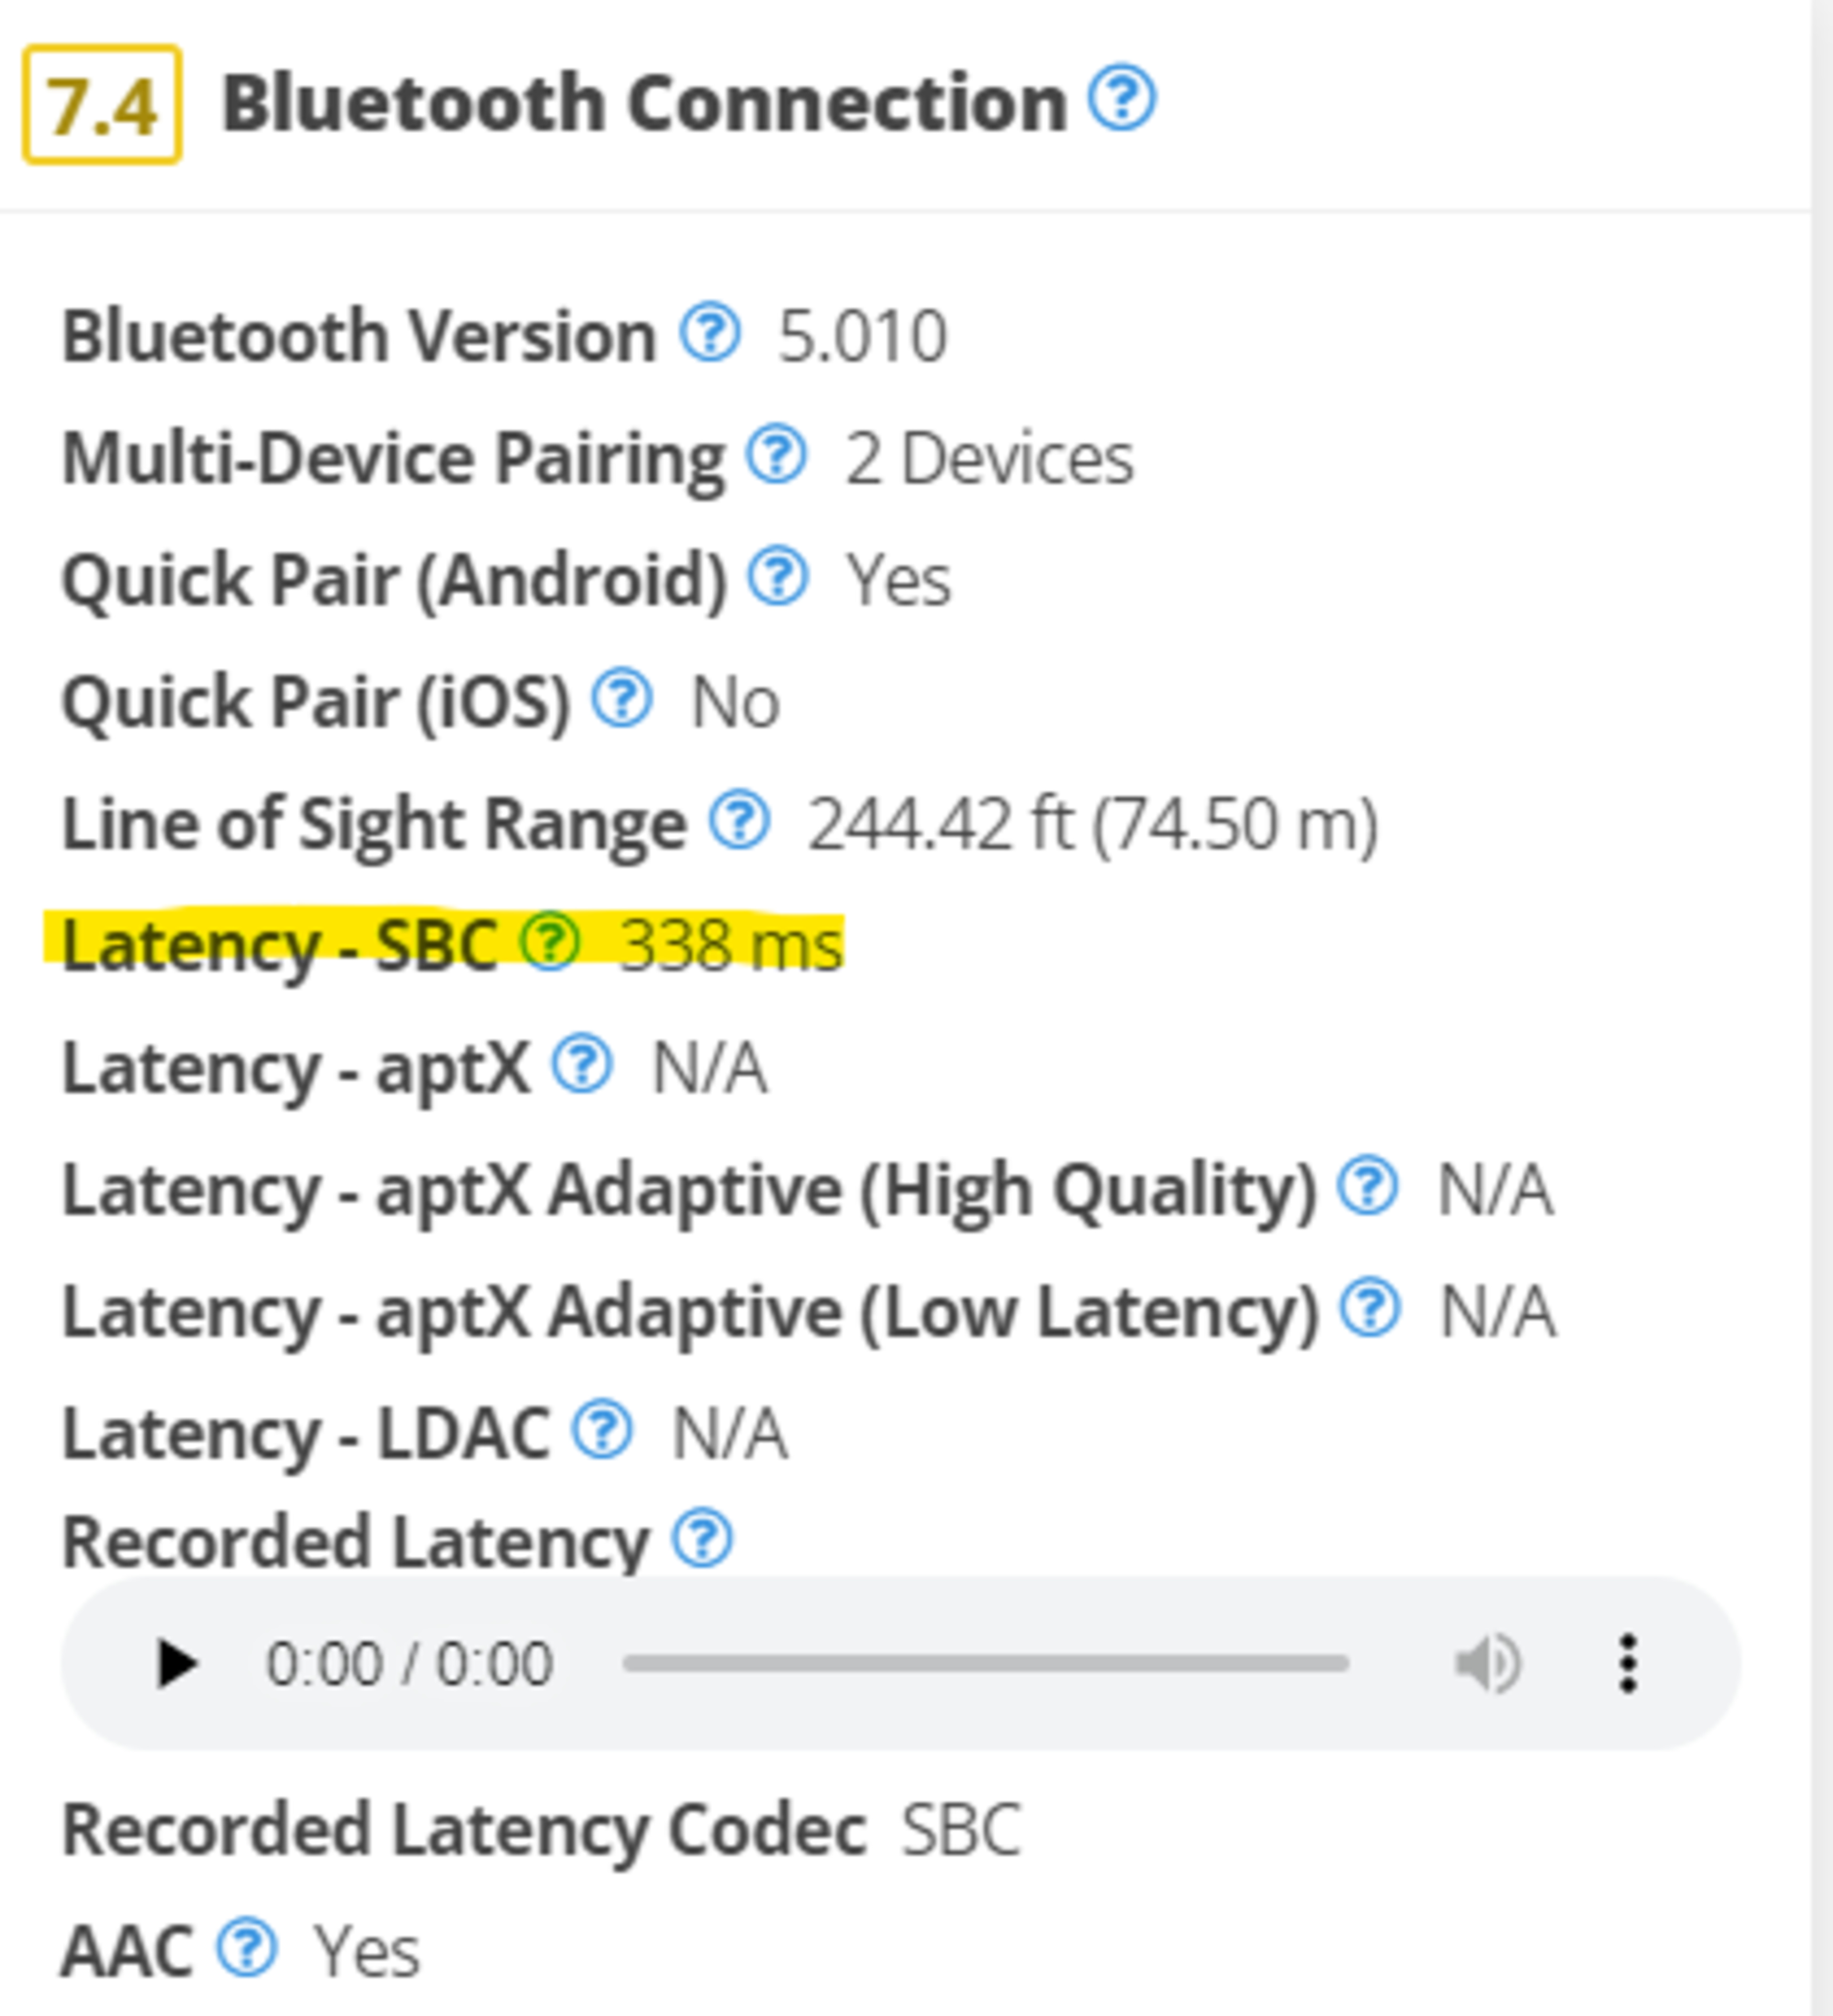This screenshot has height=2016, width=1833.
Task: Open Latency - aptX help icon
Action: coord(582,1064)
